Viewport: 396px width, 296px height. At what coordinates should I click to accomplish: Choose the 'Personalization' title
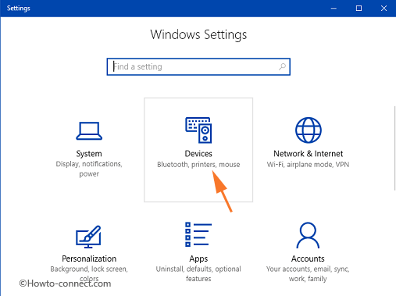coord(89,259)
